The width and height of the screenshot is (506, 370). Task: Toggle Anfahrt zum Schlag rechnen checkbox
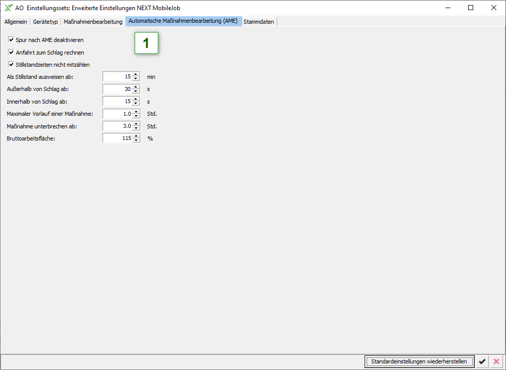point(11,52)
